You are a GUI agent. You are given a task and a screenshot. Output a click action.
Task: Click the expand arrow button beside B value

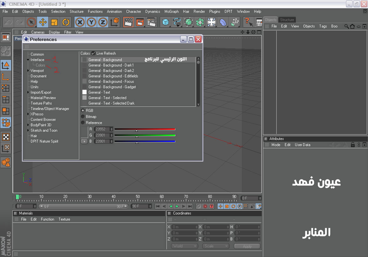pyautogui.click(x=84, y=141)
